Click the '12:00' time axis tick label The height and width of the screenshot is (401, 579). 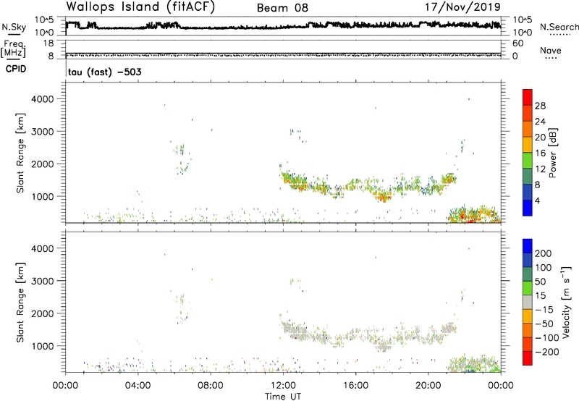(283, 386)
